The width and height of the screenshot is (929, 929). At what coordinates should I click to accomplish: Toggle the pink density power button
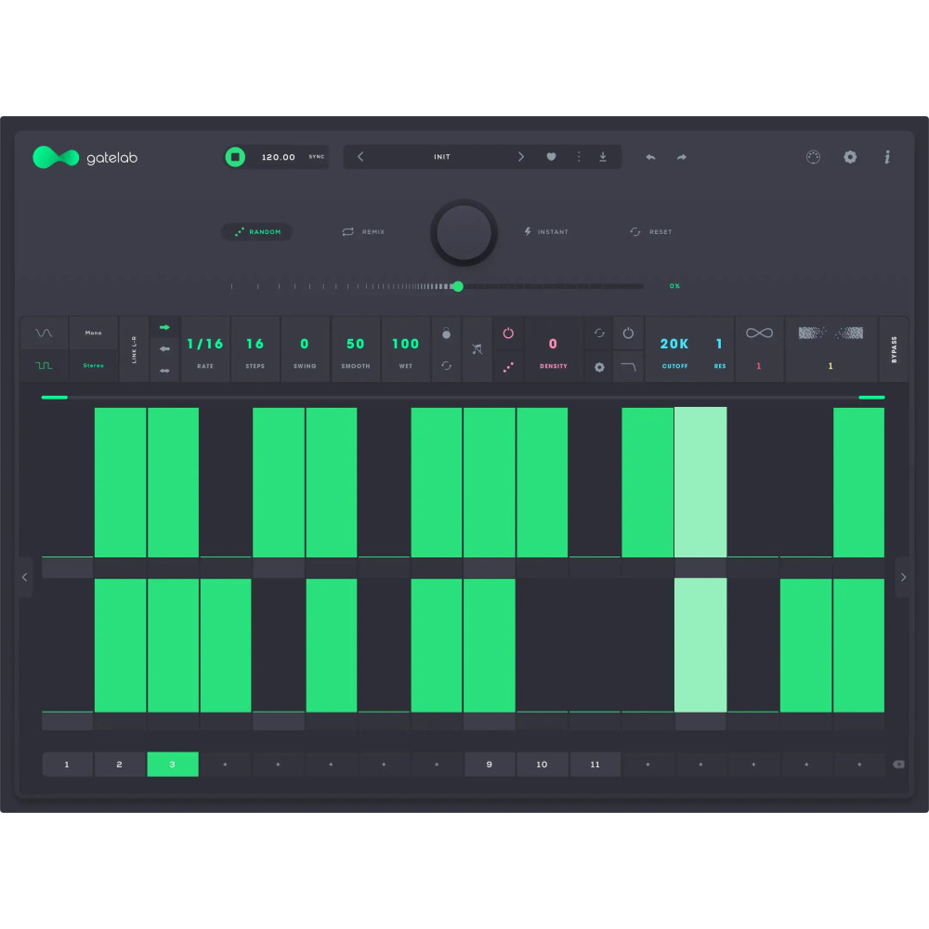[x=508, y=333]
